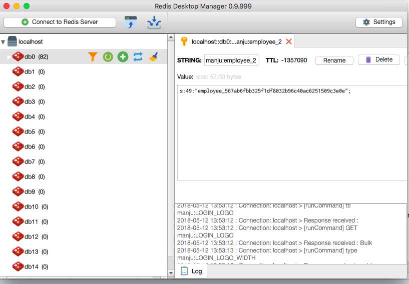Click the key name input field
Image resolution: width=409 pixels, height=284 pixels.
(x=231, y=60)
